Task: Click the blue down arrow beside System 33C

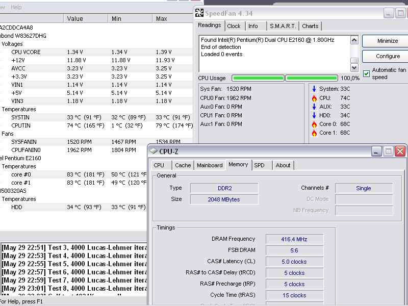Action: 314,89
